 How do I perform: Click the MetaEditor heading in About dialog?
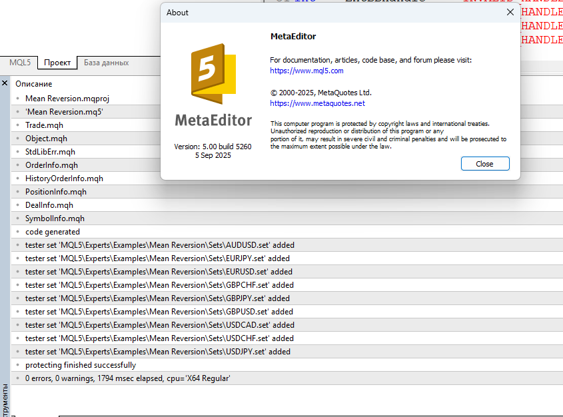(x=293, y=36)
